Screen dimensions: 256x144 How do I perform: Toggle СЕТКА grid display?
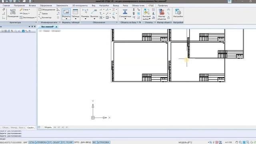pos(32,142)
